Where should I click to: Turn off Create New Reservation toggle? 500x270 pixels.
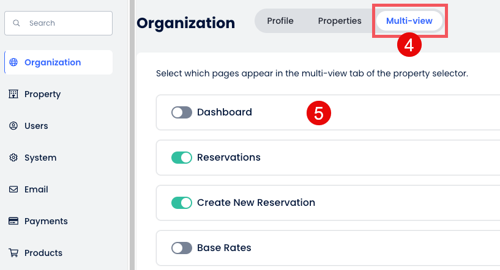pos(182,203)
